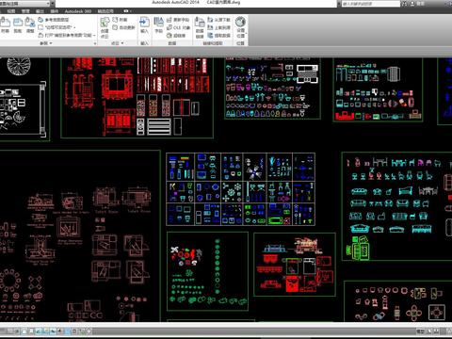Click inside the title bar search field
Viewport: 452px width, 339px height.
click(x=370, y=4)
